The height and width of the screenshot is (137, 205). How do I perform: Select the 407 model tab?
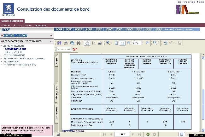pyautogui.click(x=139, y=29)
